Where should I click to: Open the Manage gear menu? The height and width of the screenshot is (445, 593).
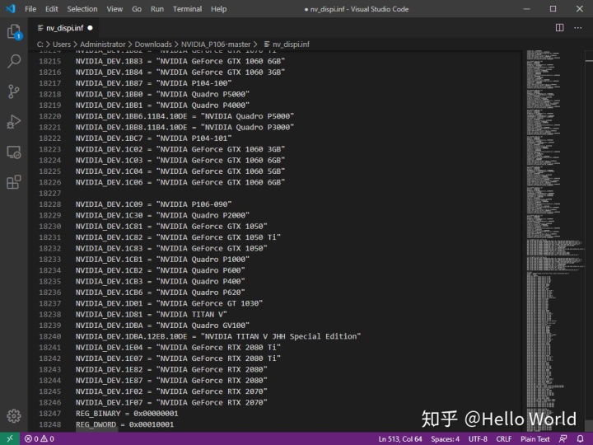pyautogui.click(x=14, y=416)
